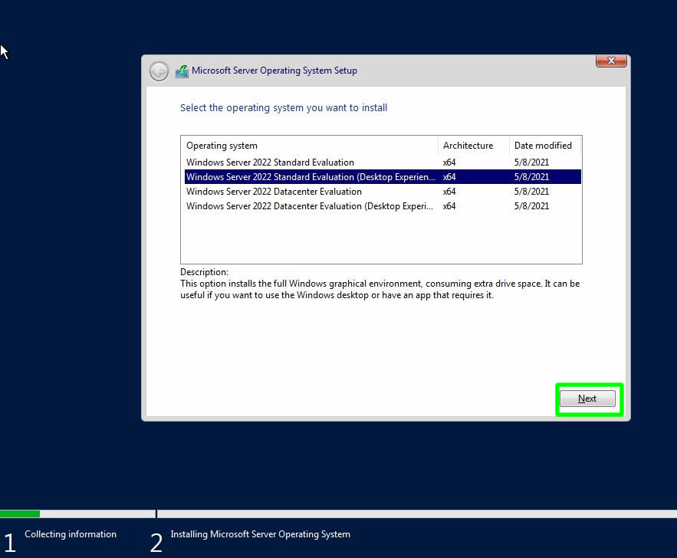The height and width of the screenshot is (558, 677).
Task: Click the 5/8/2021 date in the first row
Action: pyautogui.click(x=531, y=162)
